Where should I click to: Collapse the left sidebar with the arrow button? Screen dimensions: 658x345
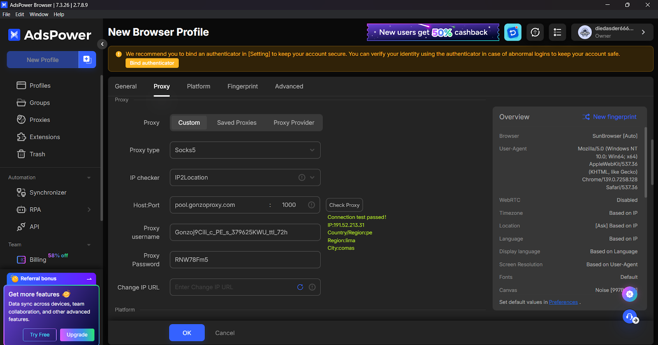pyautogui.click(x=102, y=44)
